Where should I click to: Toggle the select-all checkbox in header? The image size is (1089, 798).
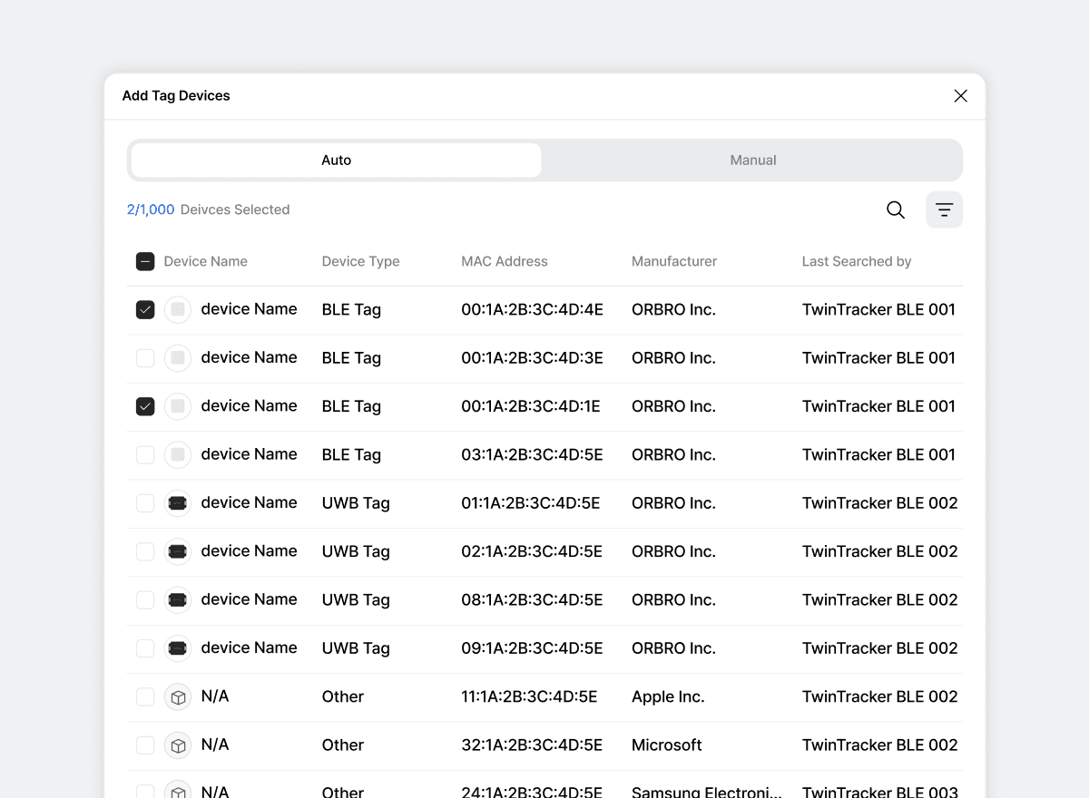coord(145,261)
